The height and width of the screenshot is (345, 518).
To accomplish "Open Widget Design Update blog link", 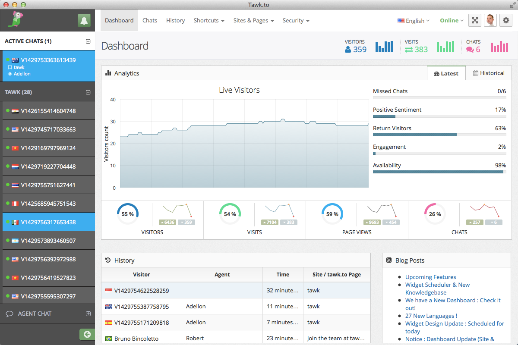I will pyautogui.click(x=455, y=327).
